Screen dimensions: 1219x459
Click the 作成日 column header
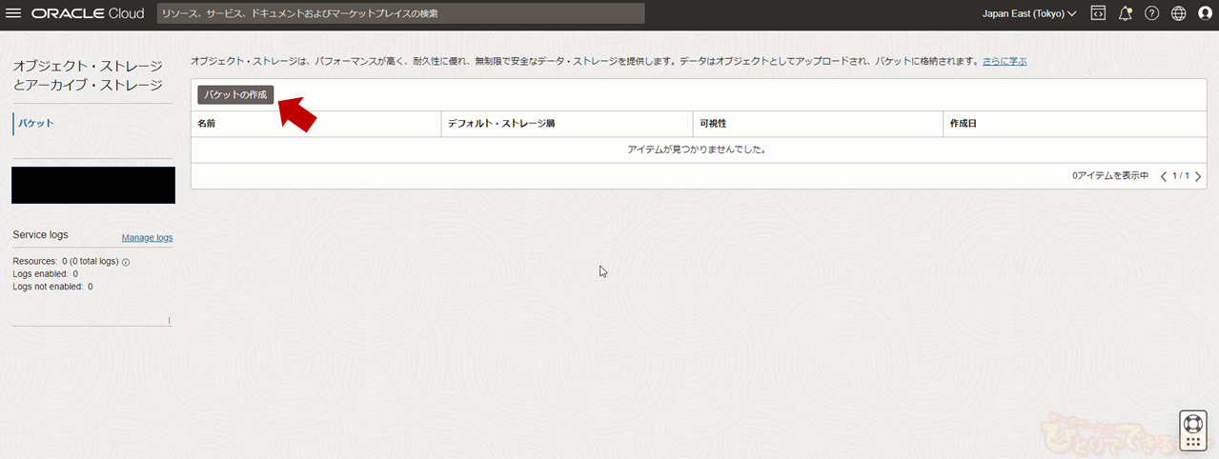click(961, 124)
